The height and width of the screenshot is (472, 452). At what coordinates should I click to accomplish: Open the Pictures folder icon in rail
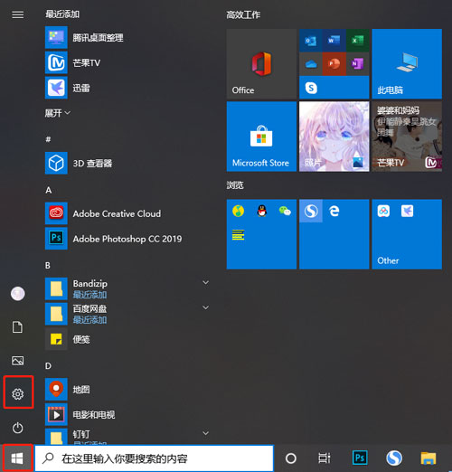(x=17, y=361)
